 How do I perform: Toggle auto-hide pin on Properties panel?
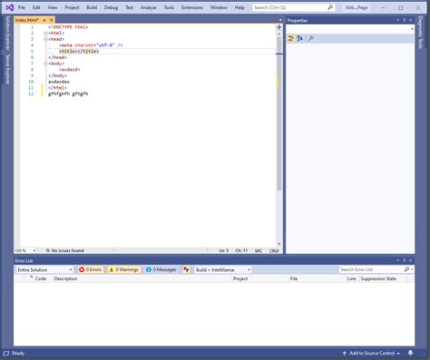tap(405, 20)
